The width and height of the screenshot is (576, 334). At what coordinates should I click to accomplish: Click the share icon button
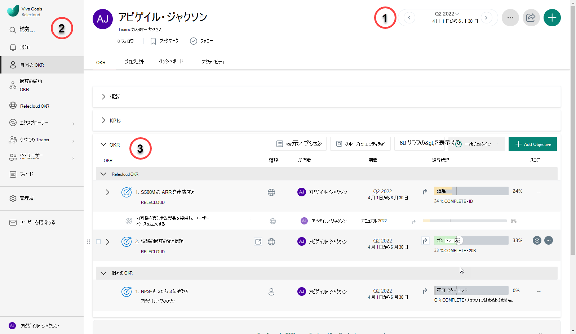(531, 18)
